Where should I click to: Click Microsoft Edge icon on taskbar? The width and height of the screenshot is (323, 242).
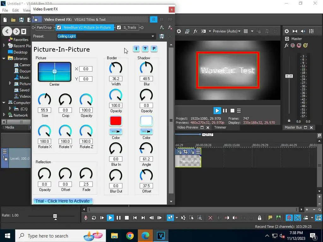[x=145, y=236]
